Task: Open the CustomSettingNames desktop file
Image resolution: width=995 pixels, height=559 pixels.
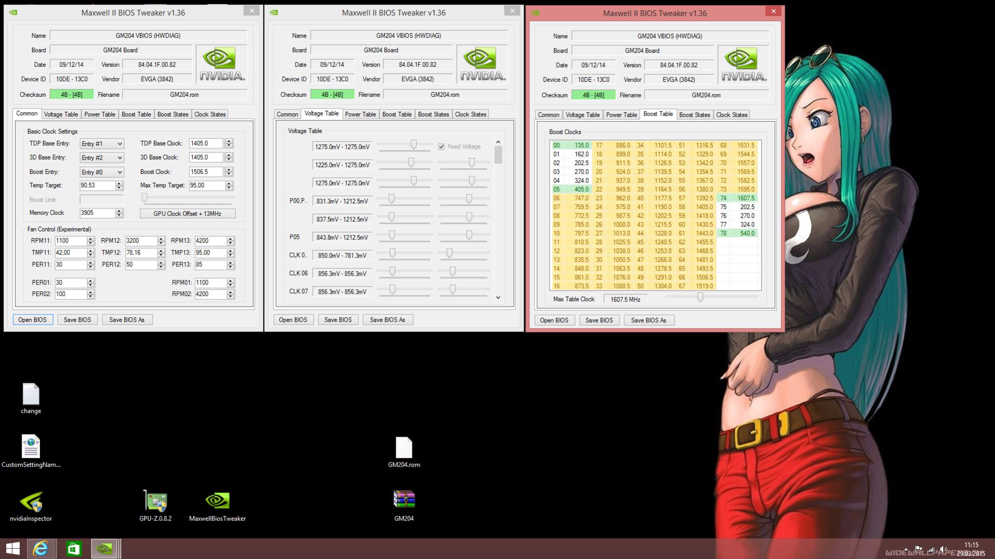Action: pyautogui.click(x=31, y=451)
